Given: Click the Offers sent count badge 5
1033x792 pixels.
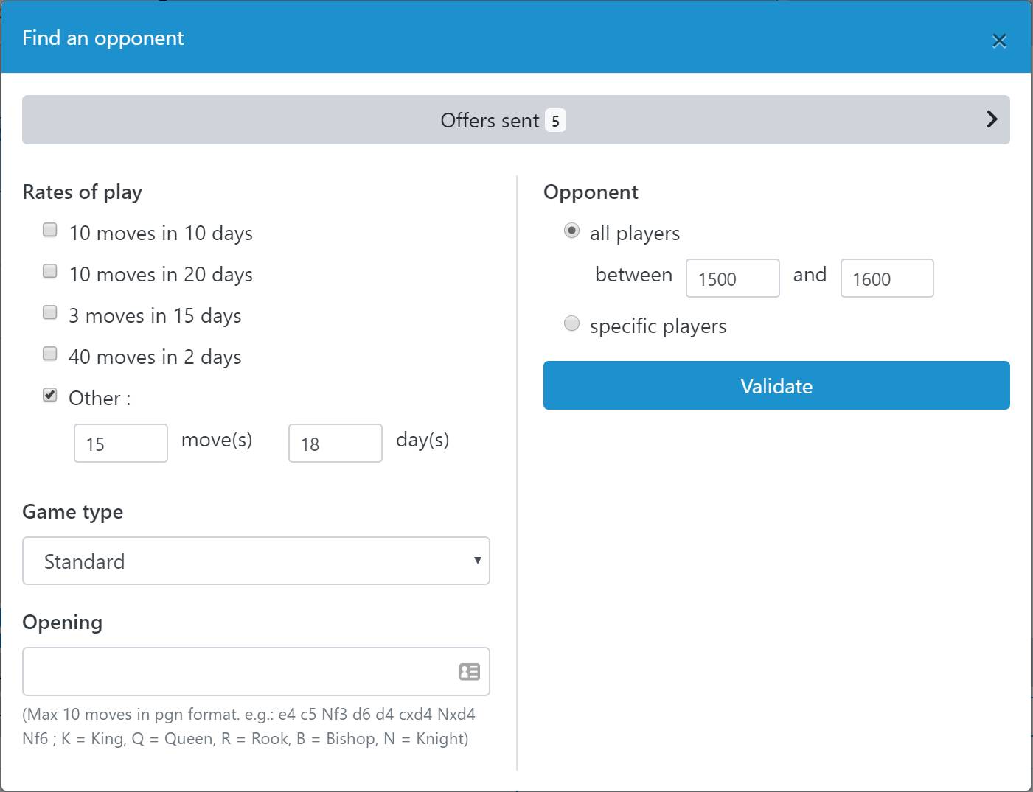Looking at the screenshot, I should (555, 120).
